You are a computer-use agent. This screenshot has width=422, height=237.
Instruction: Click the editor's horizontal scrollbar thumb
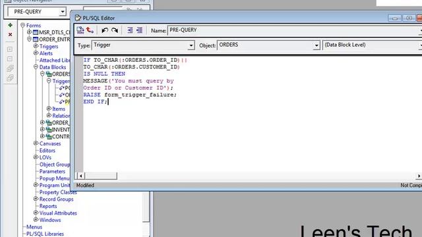click(101, 176)
